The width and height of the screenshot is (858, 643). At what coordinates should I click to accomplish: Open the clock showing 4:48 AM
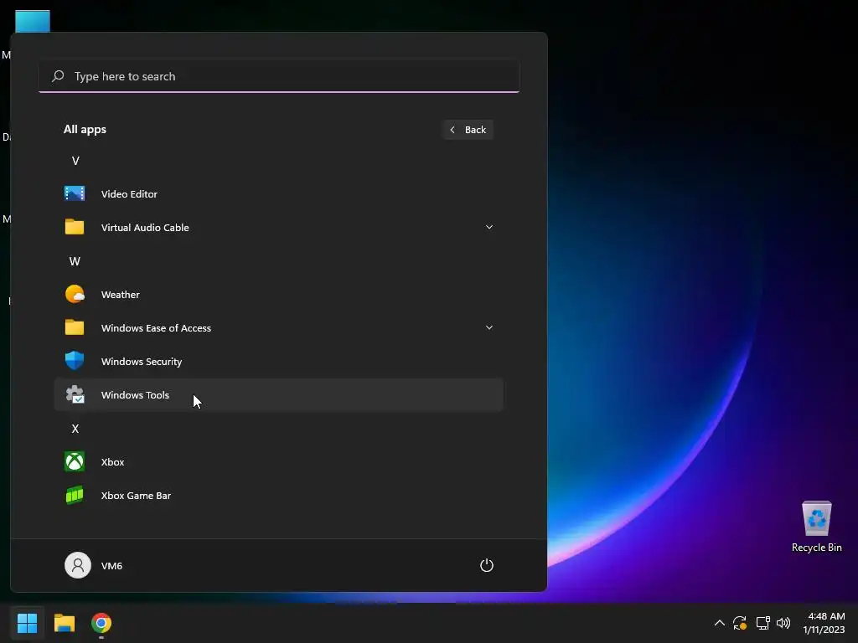[x=824, y=623]
